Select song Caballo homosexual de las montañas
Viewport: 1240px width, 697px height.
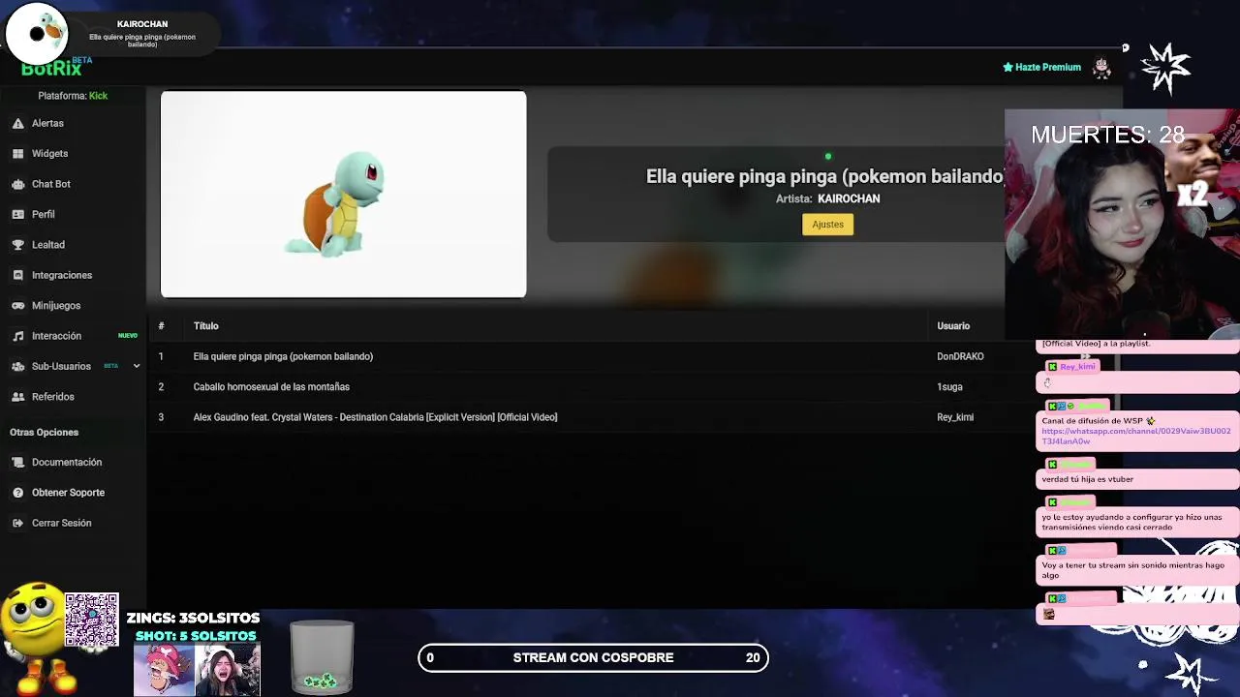[x=271, y=387]
